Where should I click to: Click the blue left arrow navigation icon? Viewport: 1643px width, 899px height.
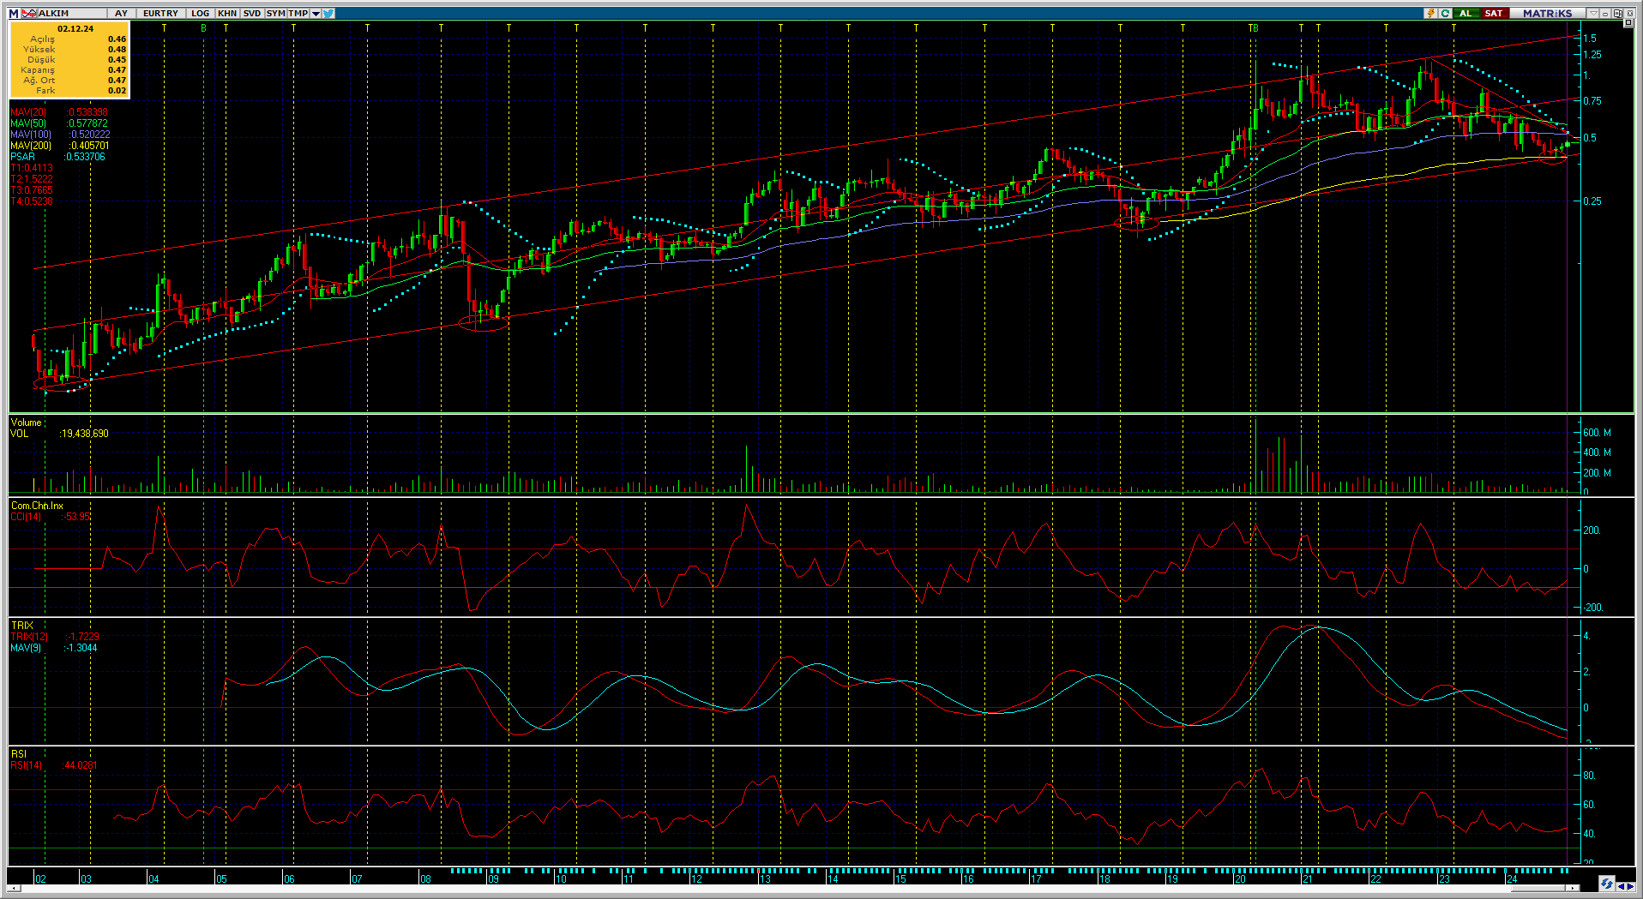point(1620,886)
